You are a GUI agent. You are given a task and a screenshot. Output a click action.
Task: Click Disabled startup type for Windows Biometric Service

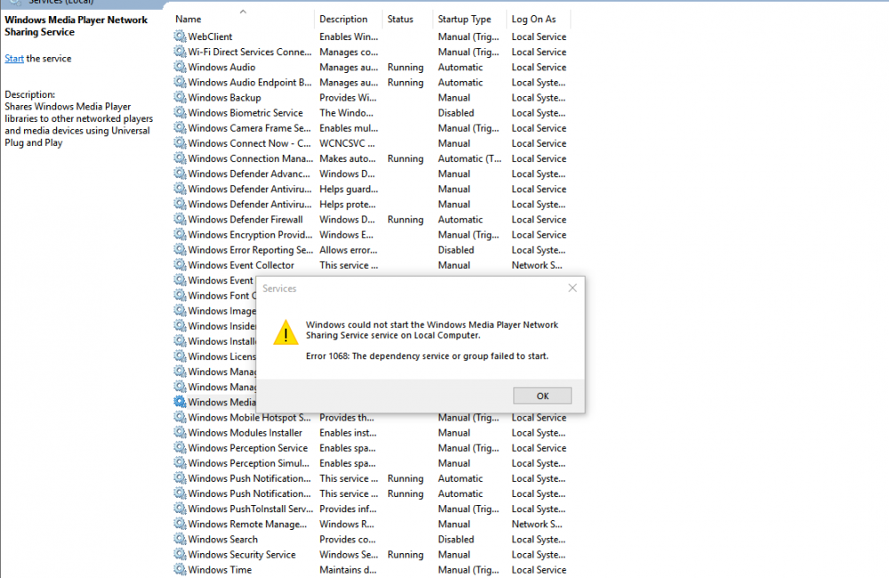click(x=456, y=113)
